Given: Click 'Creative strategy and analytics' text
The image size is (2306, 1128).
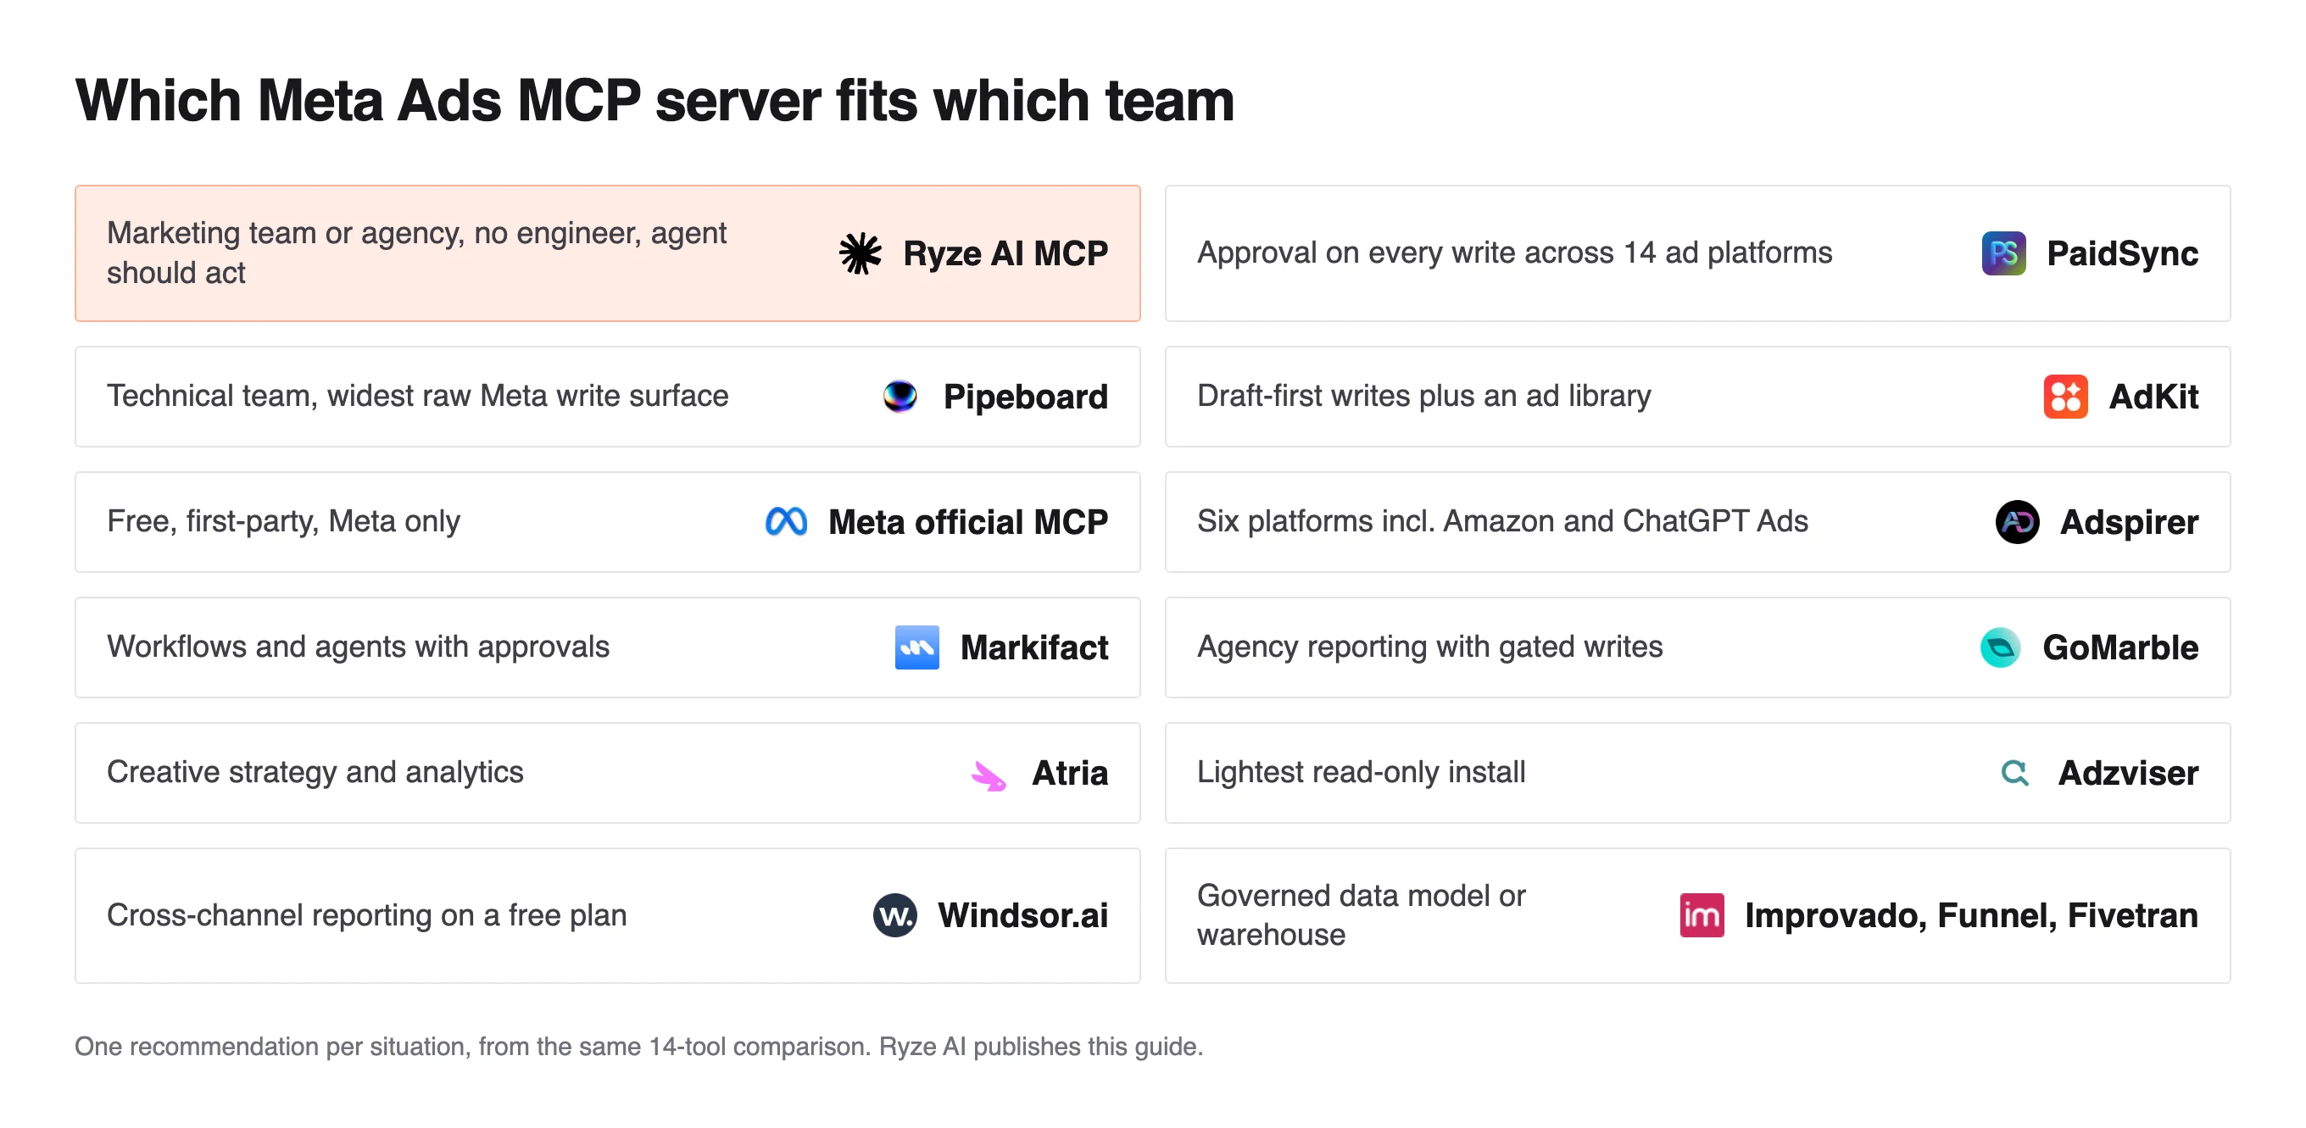Looking at the screenshot, I should pos(315,771).
